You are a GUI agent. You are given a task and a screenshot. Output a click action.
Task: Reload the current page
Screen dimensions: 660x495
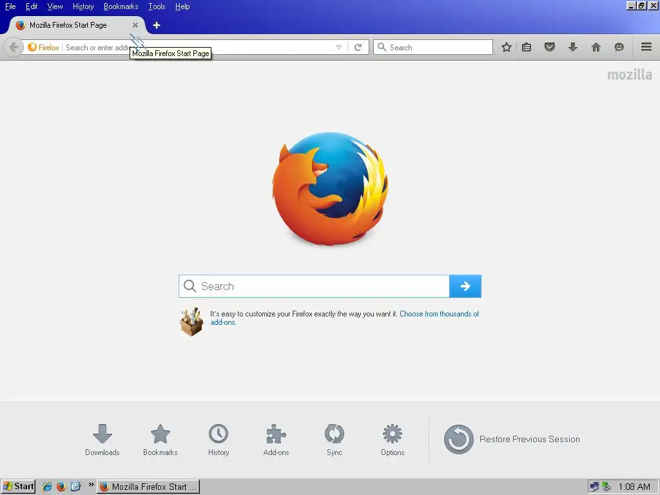point(358,47)
